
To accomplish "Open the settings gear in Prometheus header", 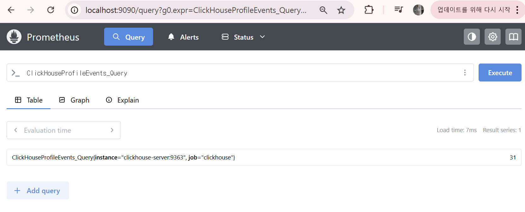I will tap(493, 37).
